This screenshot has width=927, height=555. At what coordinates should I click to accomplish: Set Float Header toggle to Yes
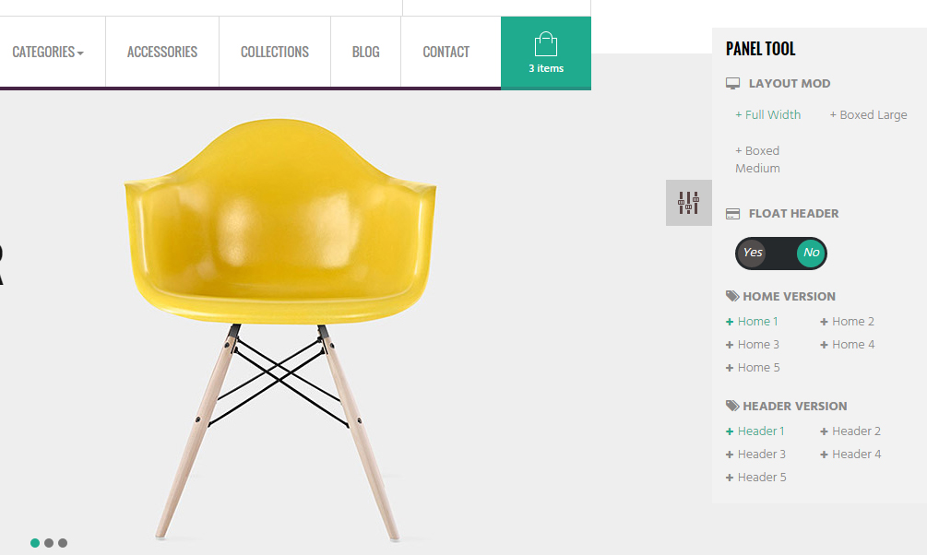(x=752, y=253)
